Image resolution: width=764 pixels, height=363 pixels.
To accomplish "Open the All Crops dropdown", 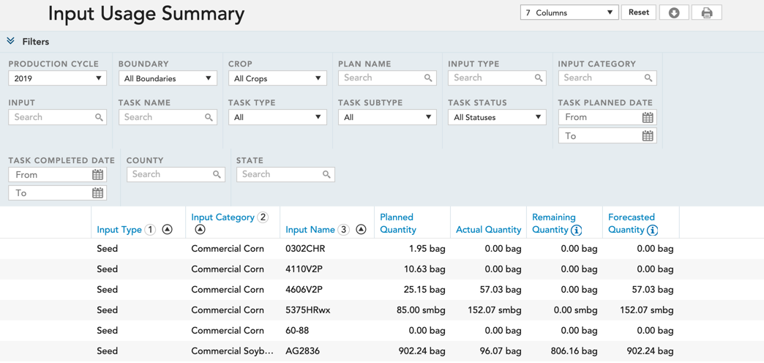I will coord(277,78).
